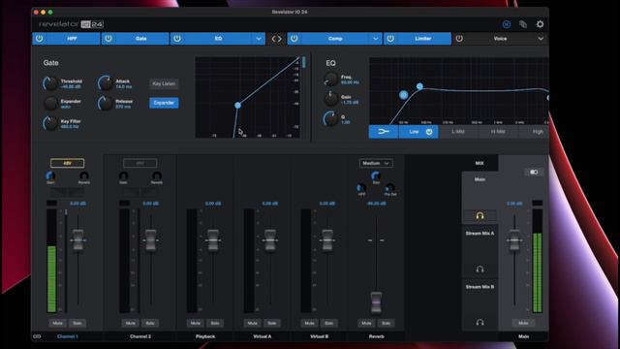Click Channel 2 Gain knob
Viewport: 620px width, 349px height.
(x=123, y=175)
